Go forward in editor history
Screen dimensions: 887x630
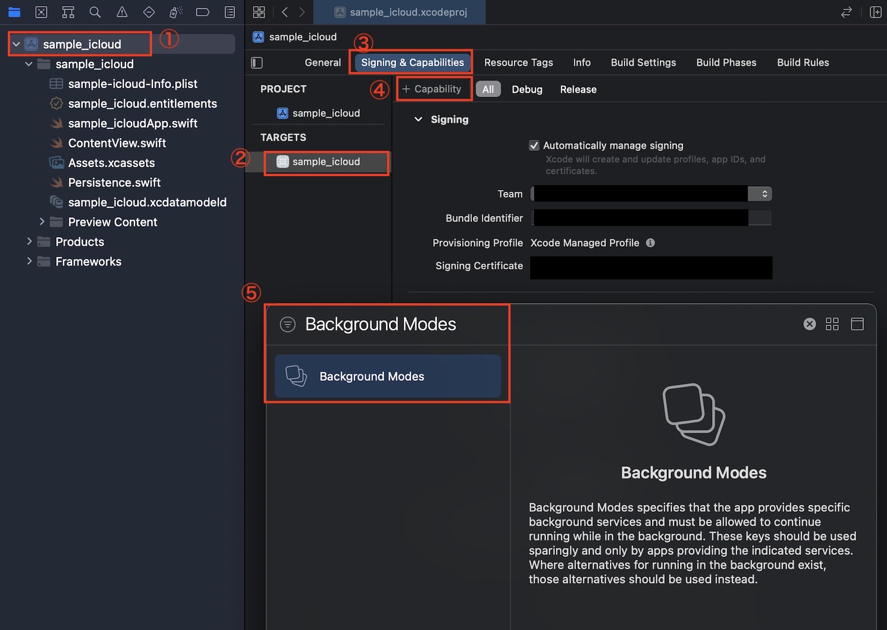[302, 12]
